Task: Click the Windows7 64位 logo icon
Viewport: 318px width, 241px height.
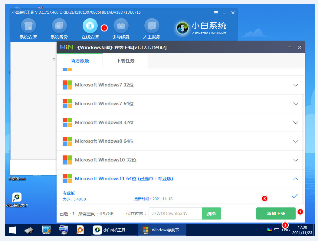Action: (x=67, y=104)
